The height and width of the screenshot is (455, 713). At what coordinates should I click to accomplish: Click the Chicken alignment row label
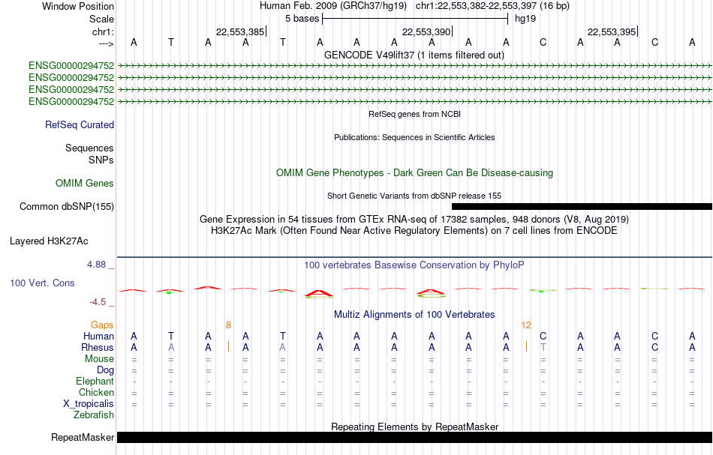(96, 392)
